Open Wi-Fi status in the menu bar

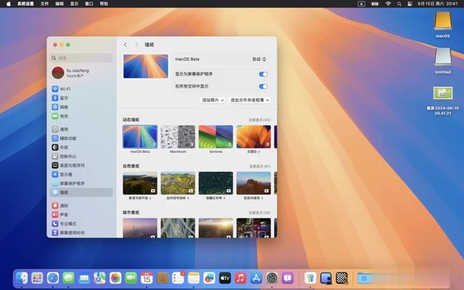[389, 4]
